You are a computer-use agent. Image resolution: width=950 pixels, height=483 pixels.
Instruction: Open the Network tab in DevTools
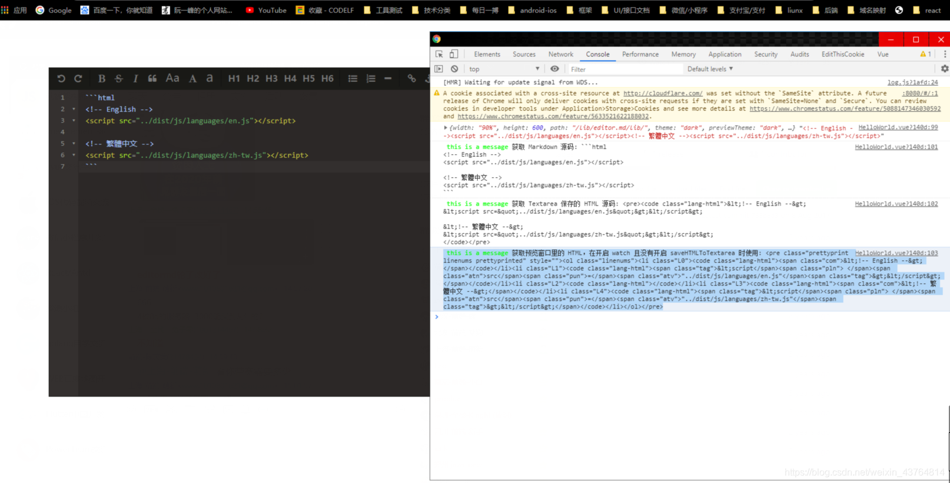pyautogui.click(x=561, y=54)
